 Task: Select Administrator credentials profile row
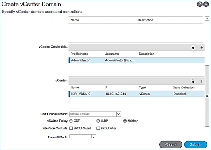[137, 60]
